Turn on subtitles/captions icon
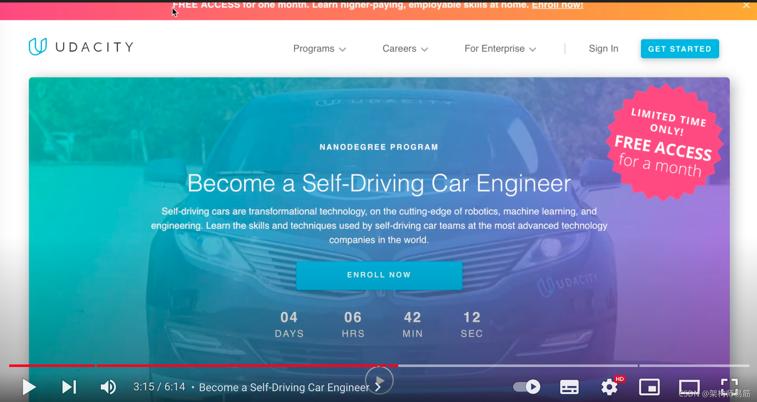Viewport: 757px width, 402px height. (569, 387)
